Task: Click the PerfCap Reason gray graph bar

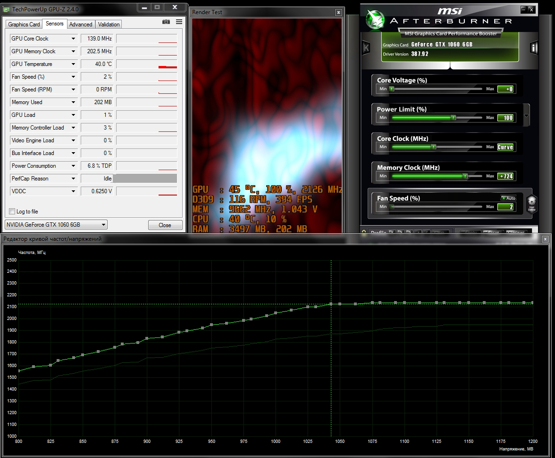Action: point(145,179)
